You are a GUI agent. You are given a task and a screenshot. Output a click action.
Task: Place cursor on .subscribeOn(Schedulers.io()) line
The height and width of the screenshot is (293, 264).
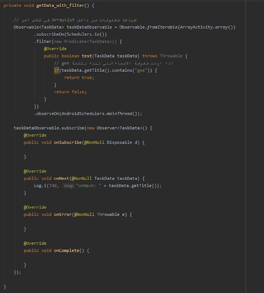coord(70,34)
